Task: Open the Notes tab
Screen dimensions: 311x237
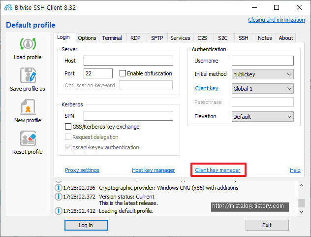Action: (x=265, y=38)
